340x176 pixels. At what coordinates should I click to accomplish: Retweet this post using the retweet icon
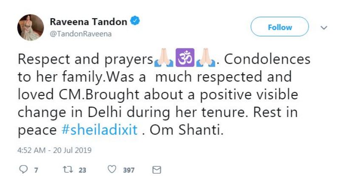point(66,170)
